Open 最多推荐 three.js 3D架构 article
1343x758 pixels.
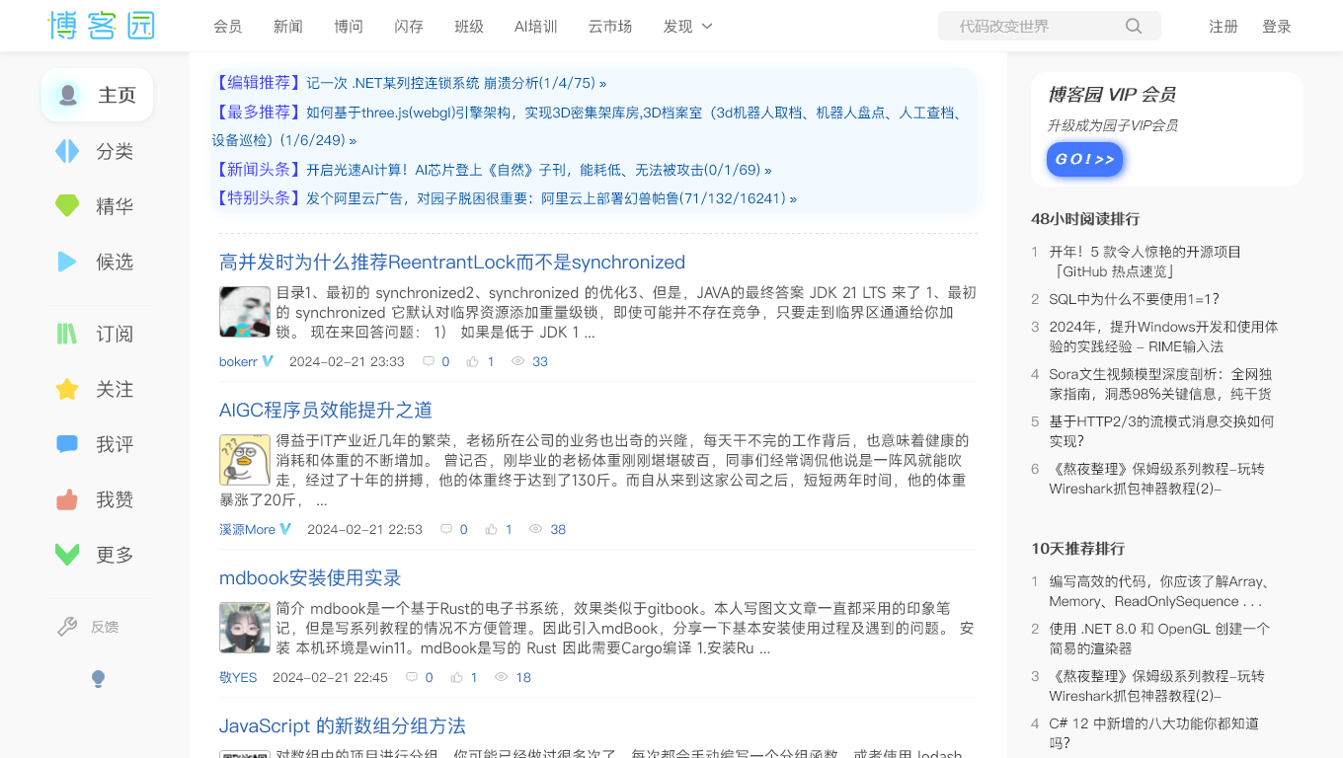pyautogui.click(x=589, y=126)
